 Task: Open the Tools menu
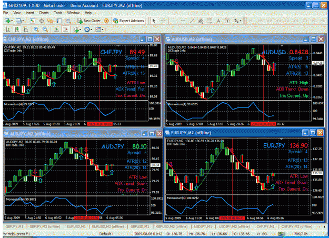pyautogui.click(x=58, y=13)
